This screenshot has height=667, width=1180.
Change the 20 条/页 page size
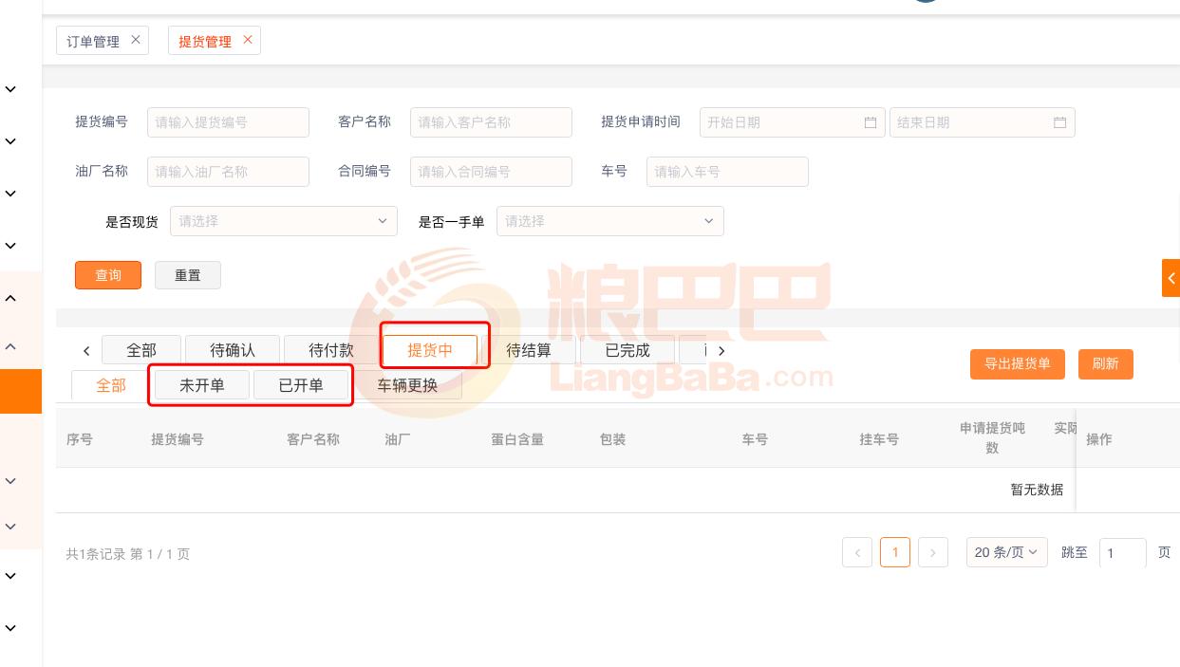(x=1006, y=552)
